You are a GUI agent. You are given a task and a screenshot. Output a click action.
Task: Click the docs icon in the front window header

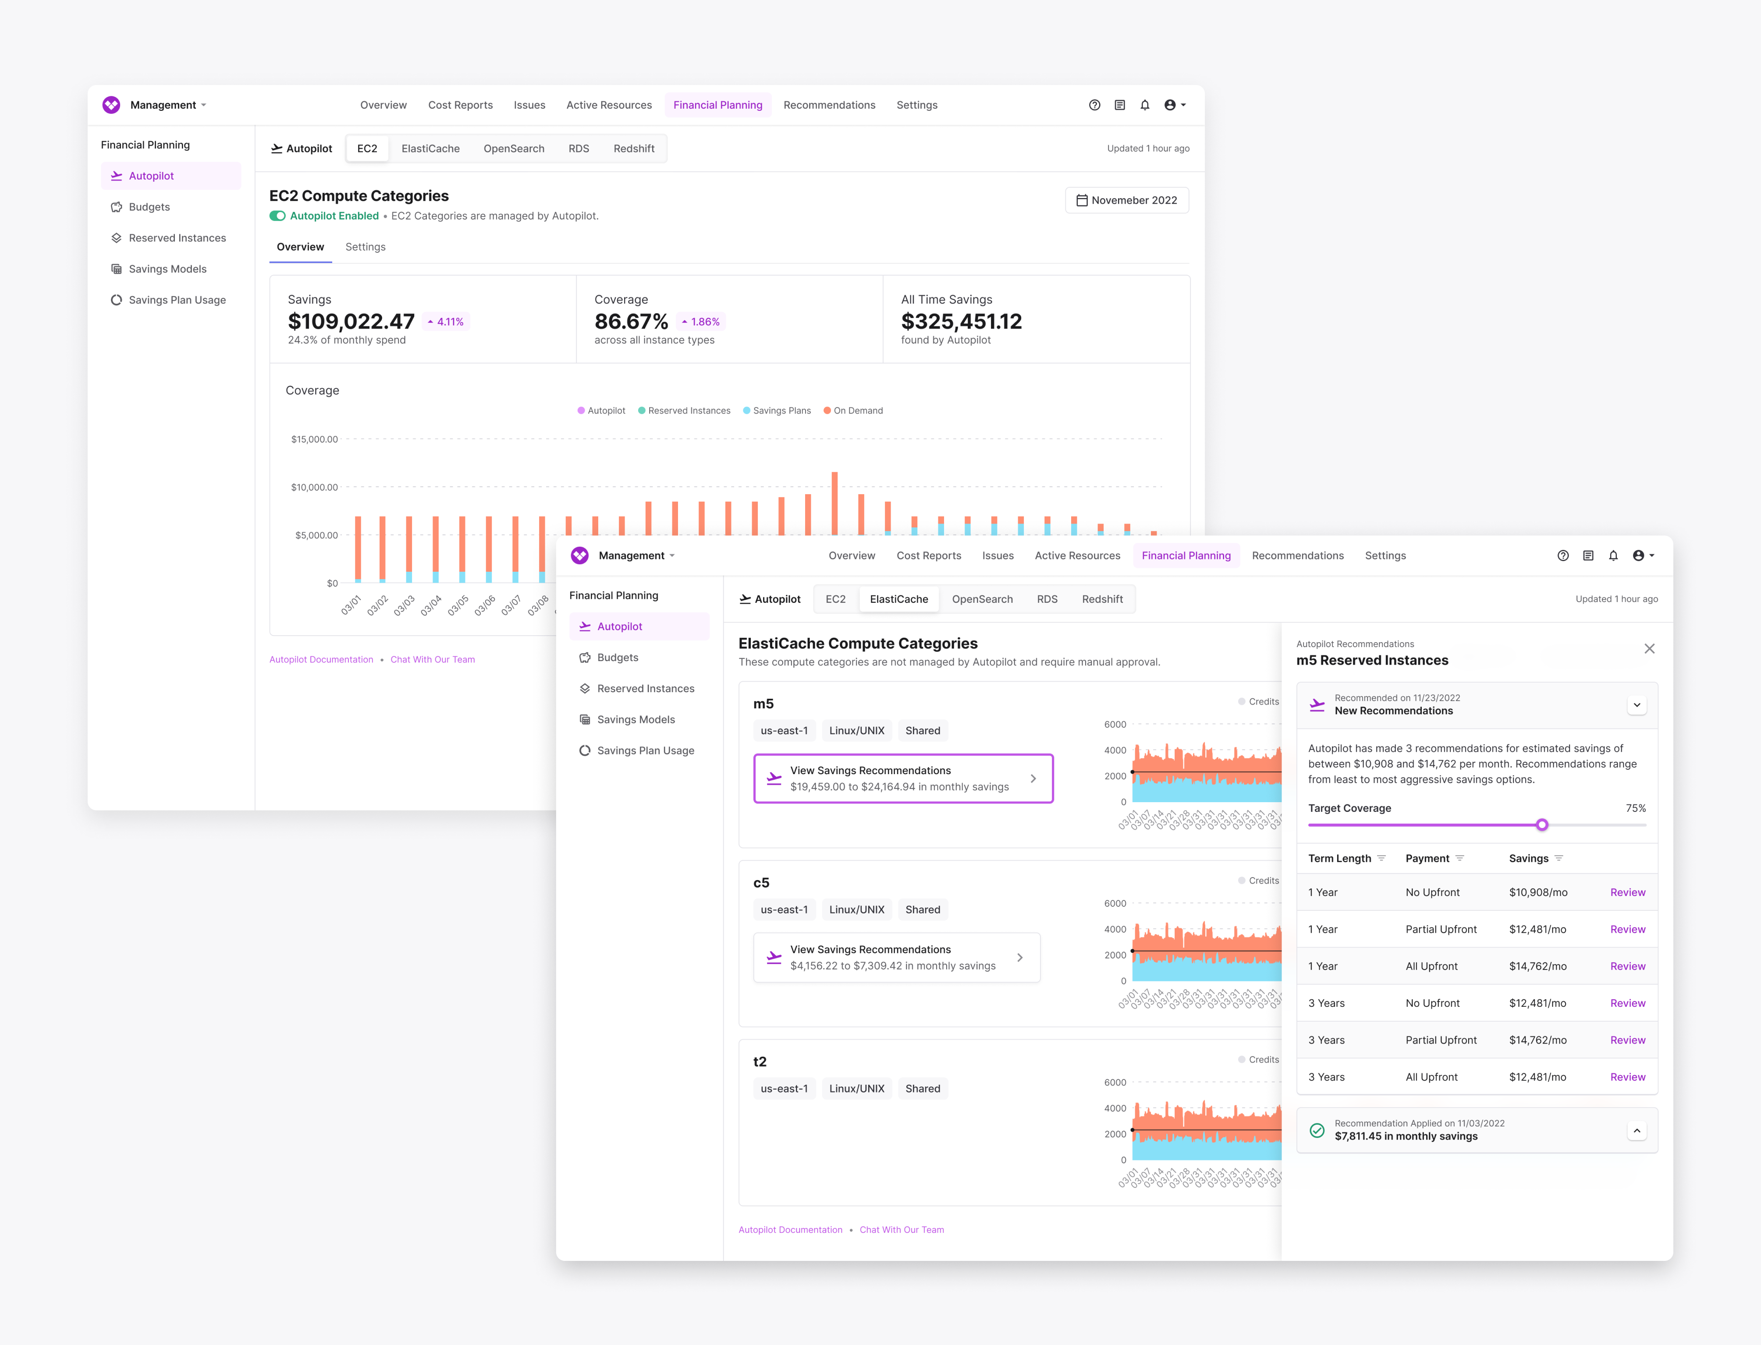[x=1588, y=556]
